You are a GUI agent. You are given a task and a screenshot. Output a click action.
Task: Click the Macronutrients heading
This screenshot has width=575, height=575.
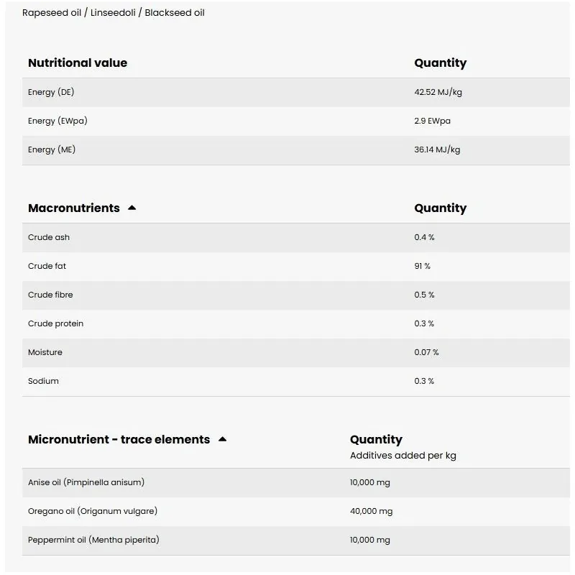coord(73,208)
